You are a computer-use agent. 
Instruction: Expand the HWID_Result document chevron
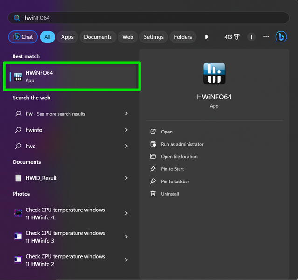point(126,178)
